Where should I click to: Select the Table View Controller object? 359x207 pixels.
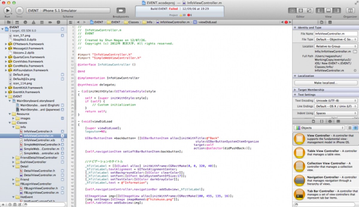click(326, 152)
